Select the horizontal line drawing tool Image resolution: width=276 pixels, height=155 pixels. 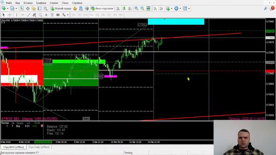[x=22, y=15]
